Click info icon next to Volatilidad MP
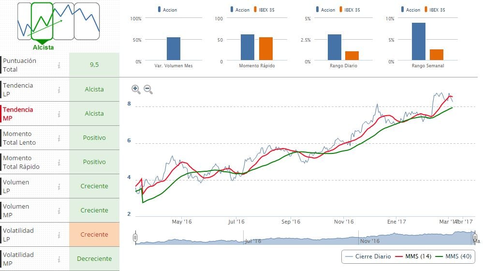The image size is (483, 271). (59, 259)
